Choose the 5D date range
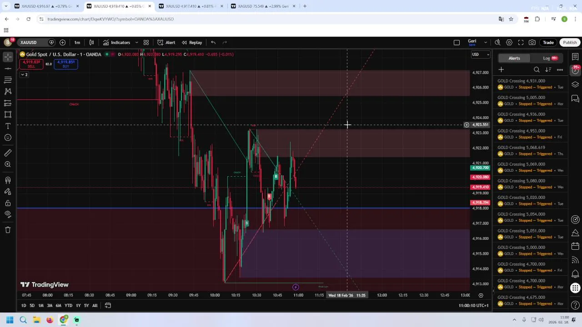The height and width of the screenshot is (327, 582). point(32,306)
